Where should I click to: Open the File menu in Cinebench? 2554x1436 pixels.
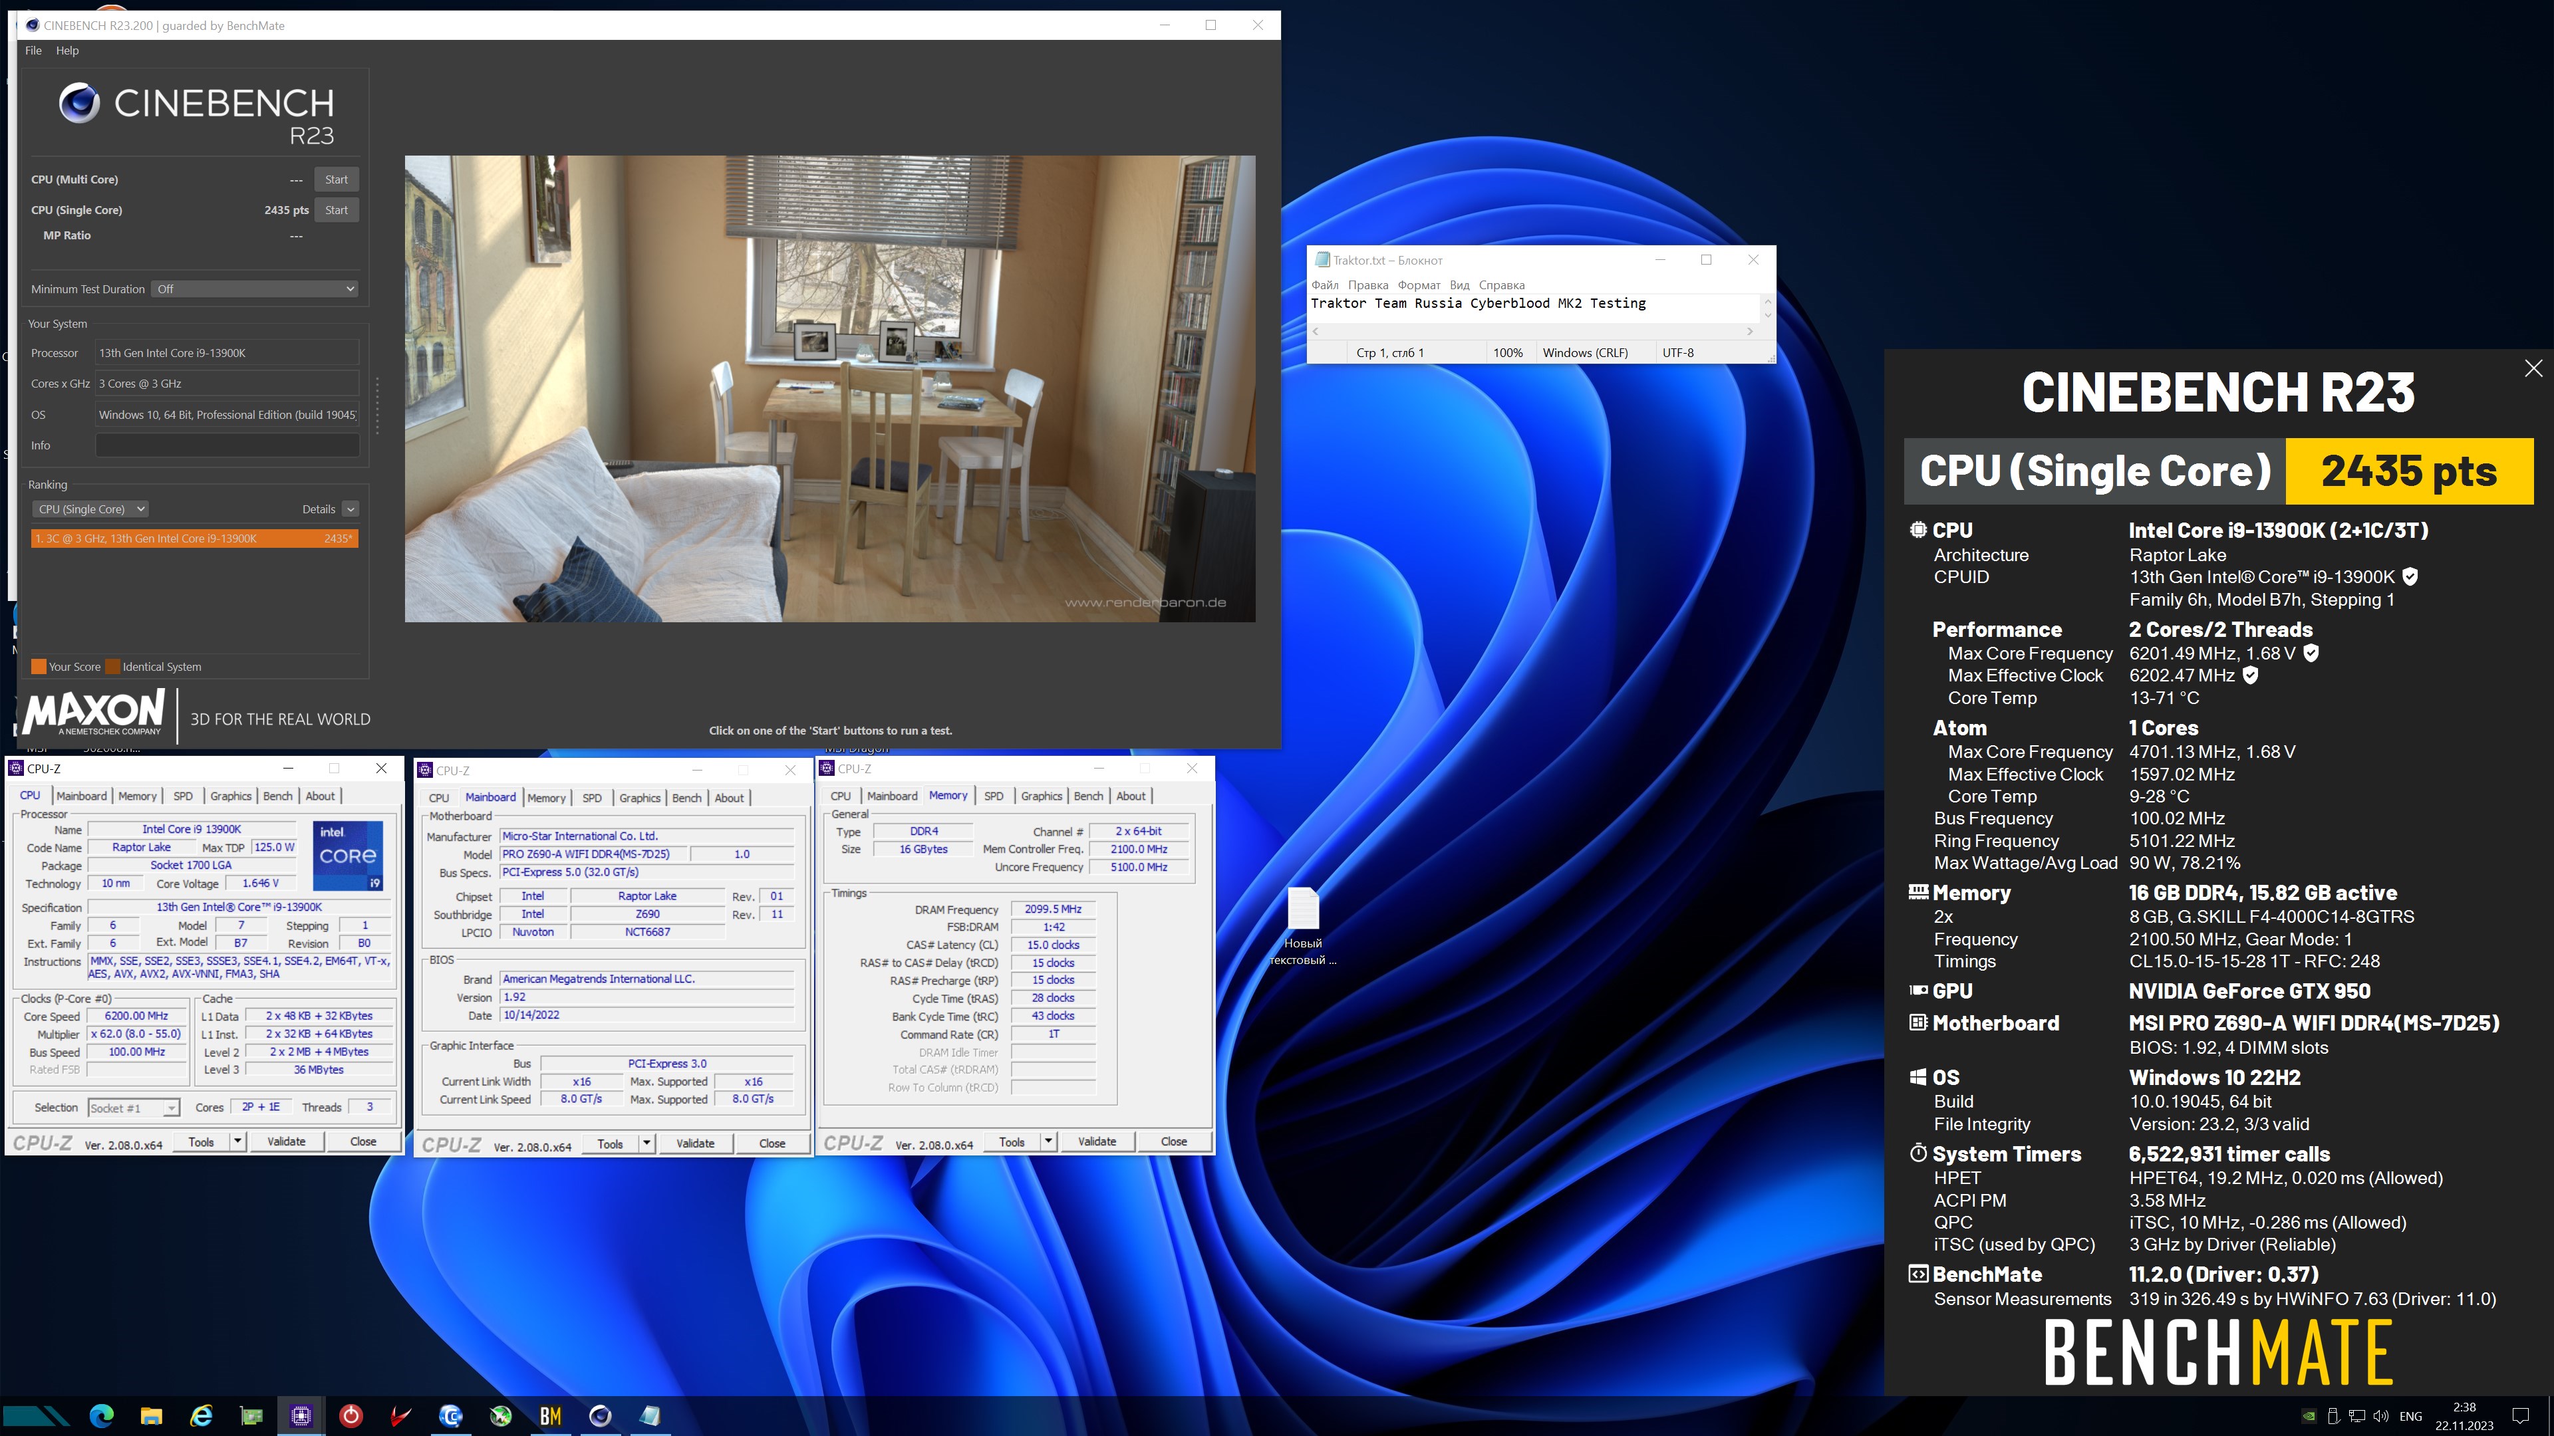tap(34, 51)
